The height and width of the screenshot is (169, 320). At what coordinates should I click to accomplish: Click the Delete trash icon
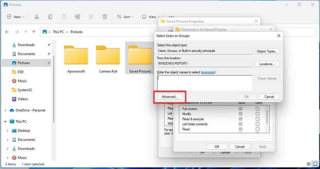click(105, 17)
